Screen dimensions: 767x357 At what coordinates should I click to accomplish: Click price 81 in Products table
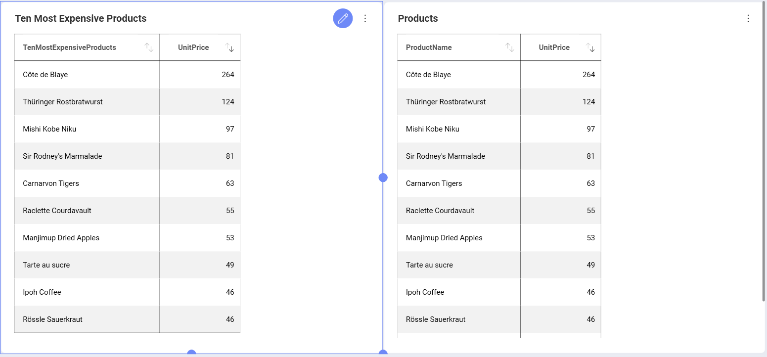(x=591, y=156)
